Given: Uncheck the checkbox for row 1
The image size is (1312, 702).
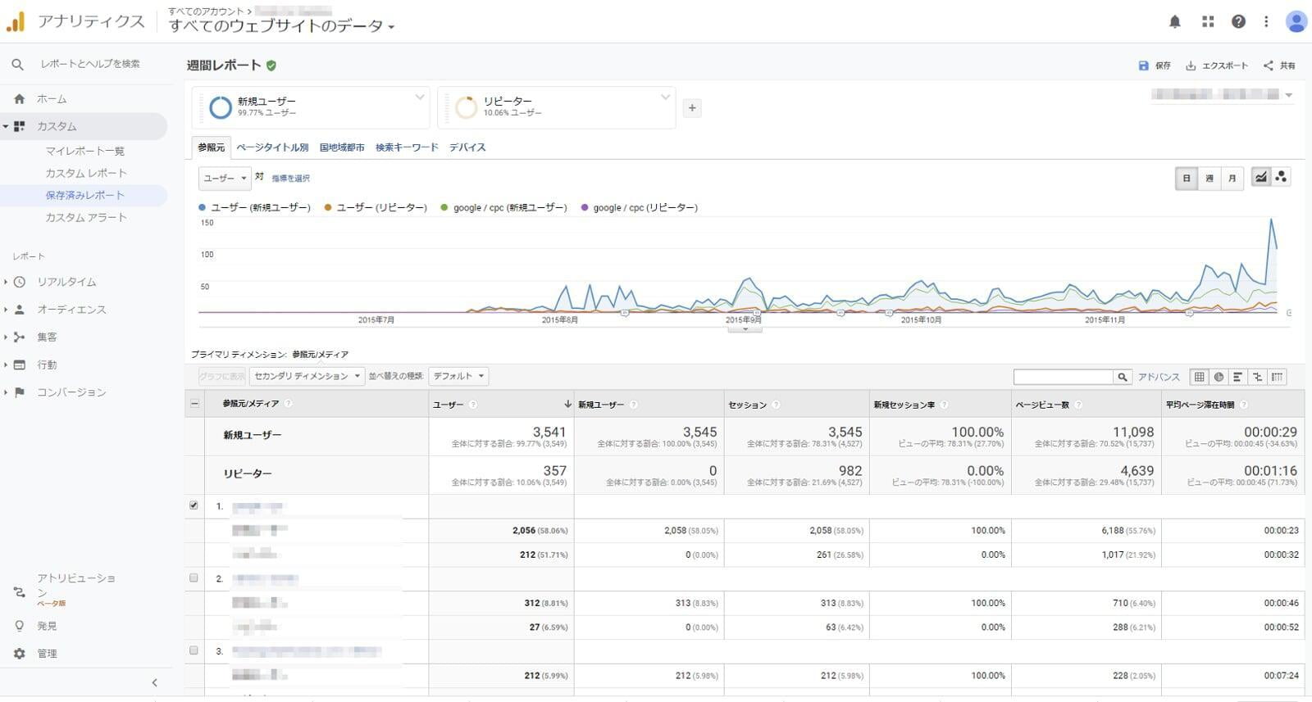Looking at the screenshot, I should pyautogui.click(x=194, y=505).
